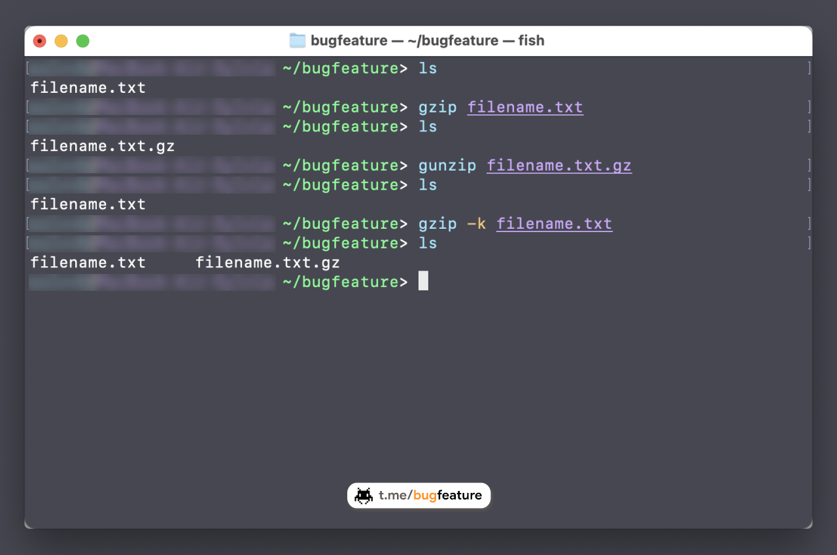
Task: Click the window title 'bugfeature — ~/bugfeature — fish'
Action: [x=428, y=41]
